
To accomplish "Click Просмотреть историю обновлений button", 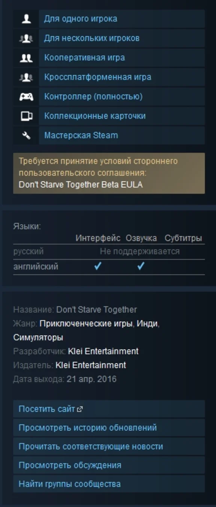I will (x=109, y=428).
